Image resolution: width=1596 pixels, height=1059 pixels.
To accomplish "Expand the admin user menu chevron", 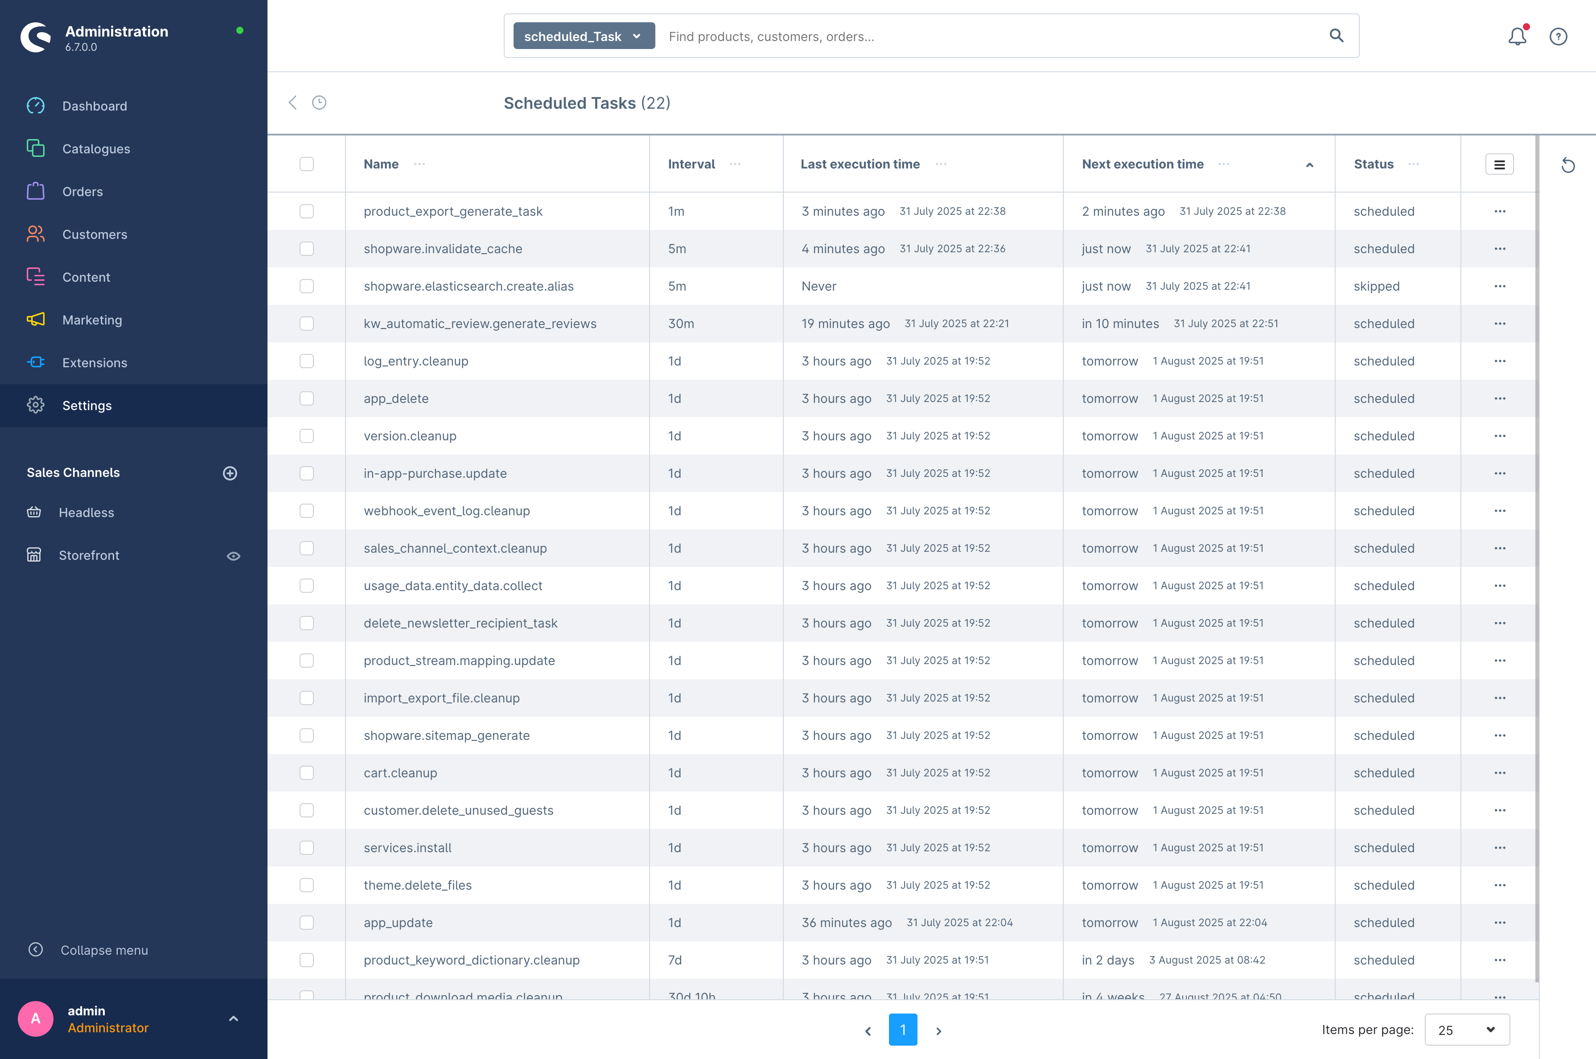I will pyautogui.click(x=233, y=1018).
